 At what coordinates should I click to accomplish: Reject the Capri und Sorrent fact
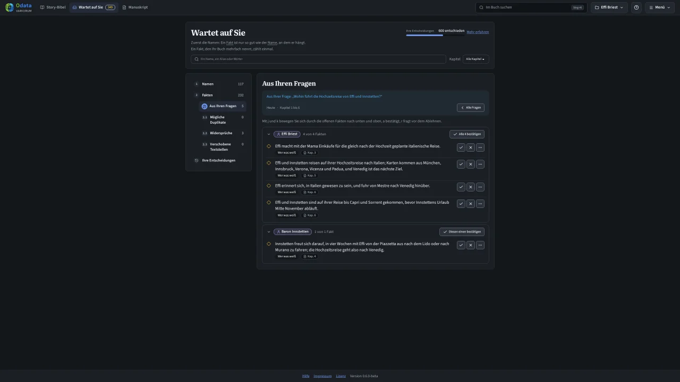[471, 204]
